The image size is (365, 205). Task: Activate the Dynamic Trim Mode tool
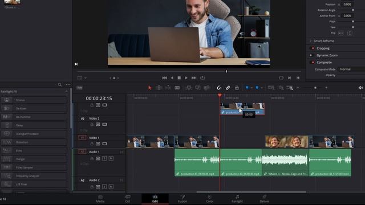[168, 88]
